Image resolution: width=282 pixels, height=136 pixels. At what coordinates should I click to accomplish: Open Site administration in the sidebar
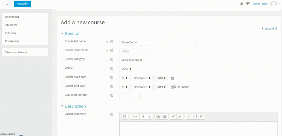(x=25, y=52)
